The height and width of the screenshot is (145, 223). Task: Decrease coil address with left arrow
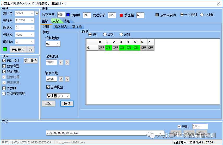(61, 62)
